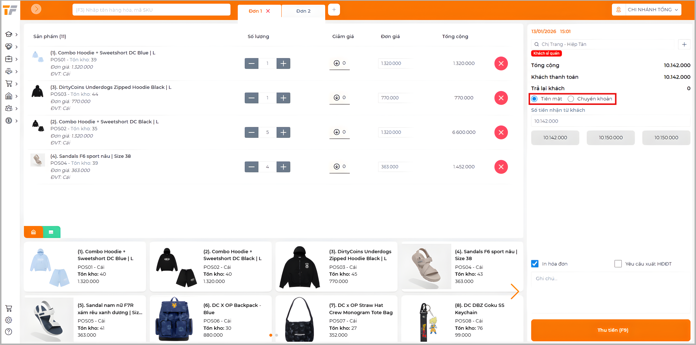Click the dollar coin sidebar icon
Image resolution: width=696 pixels, height=345 pixels.
9,121
